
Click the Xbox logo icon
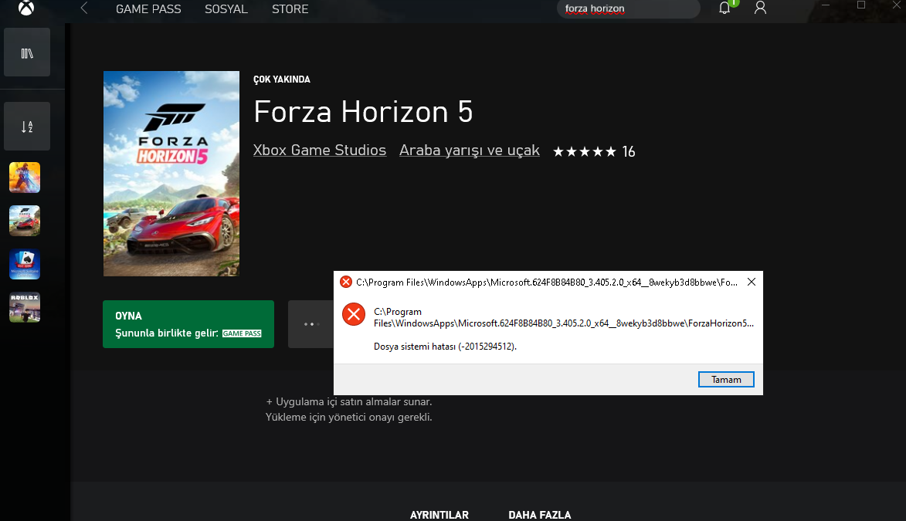tap(26, 8)
